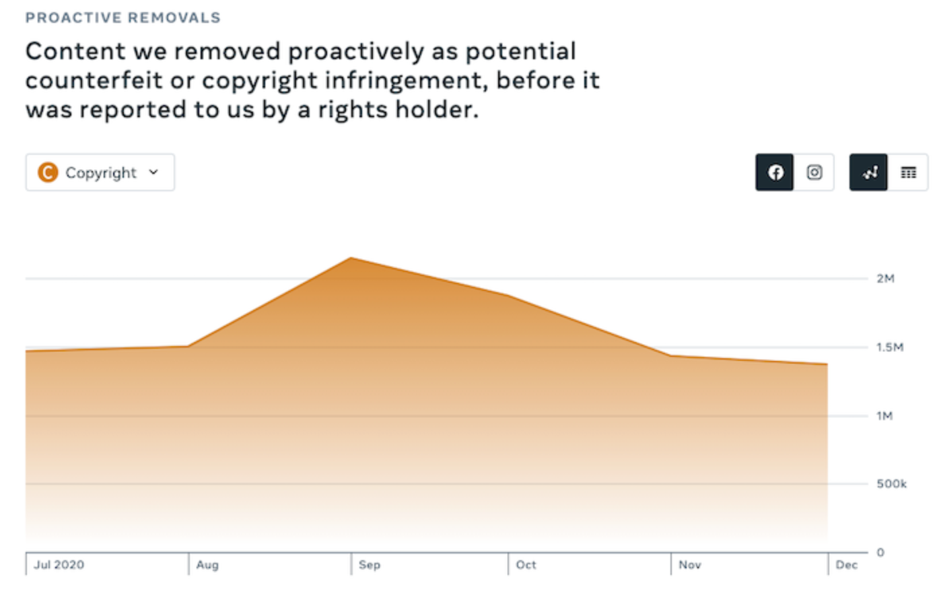Show the line chart view
This screenshot has width=937, height=614.
pyautogui.click(x=869, y=172)
